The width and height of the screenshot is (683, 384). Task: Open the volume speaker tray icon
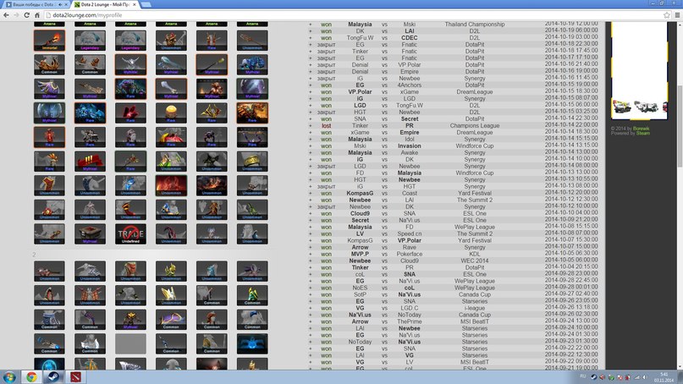click(x=645, y=377)
